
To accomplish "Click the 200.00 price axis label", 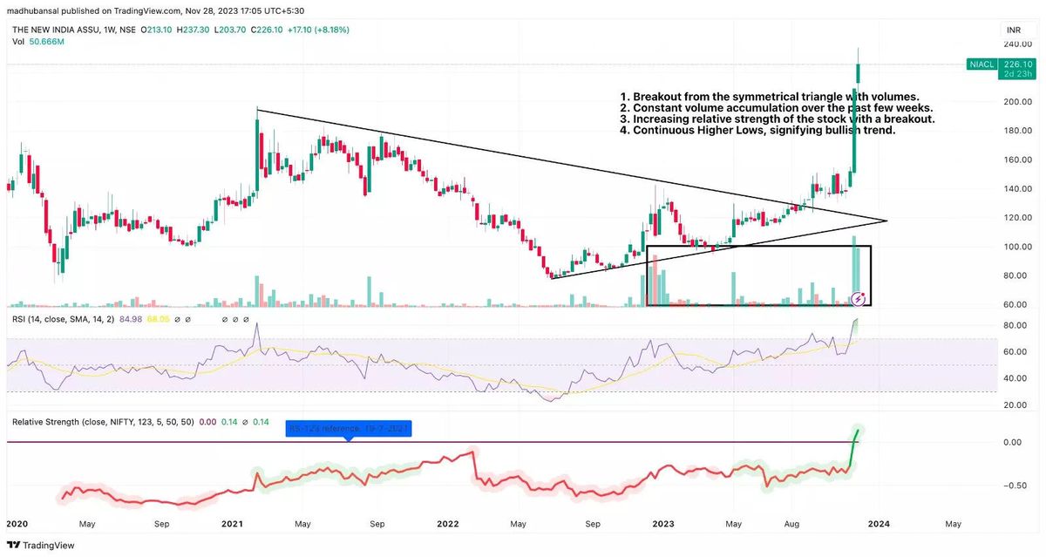I will 1018,102.
